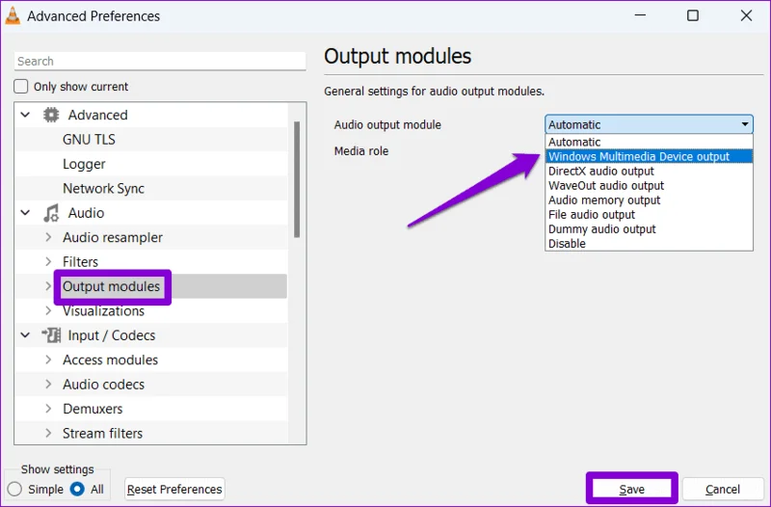The height and width of the screenshot is (507, 771).
Task: Click the Input / Codecs category label
Action: [x=112, y=335]
